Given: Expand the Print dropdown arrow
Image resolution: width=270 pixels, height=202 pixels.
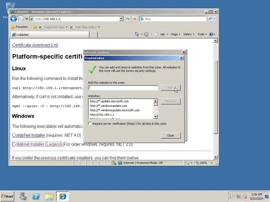Looking at the screenshot, I should pyautogui.click(x=167, y=34).
